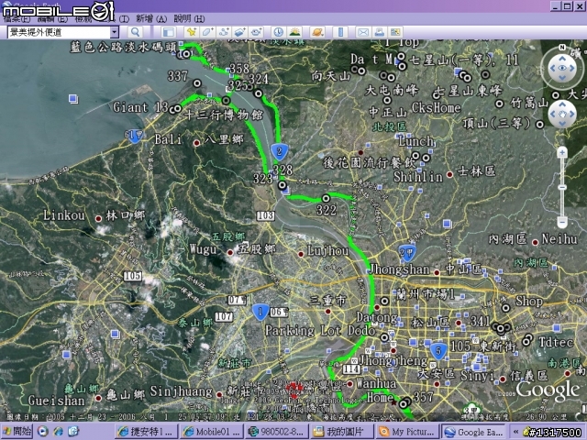Open the search history dropdown arrow

point(114,32)
